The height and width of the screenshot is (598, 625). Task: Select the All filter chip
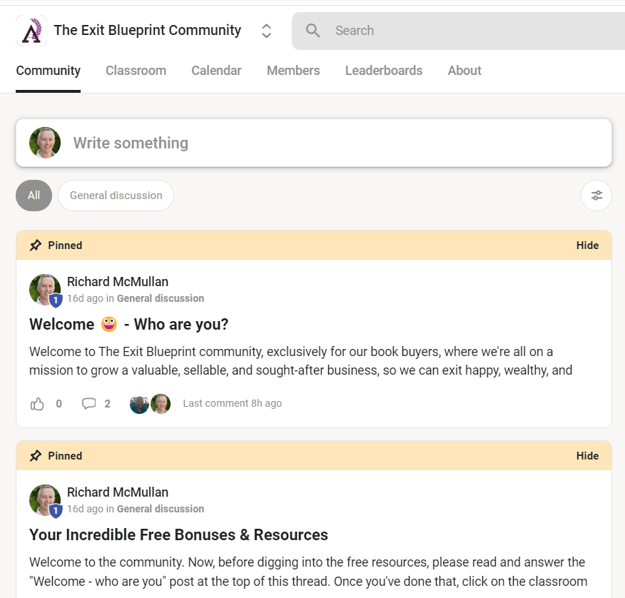[34, 196]
